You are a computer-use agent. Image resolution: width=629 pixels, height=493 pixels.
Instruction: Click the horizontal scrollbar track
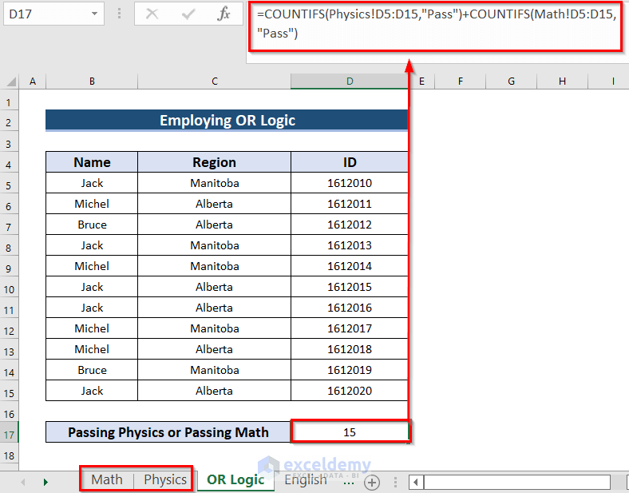[x=516, y=482]
